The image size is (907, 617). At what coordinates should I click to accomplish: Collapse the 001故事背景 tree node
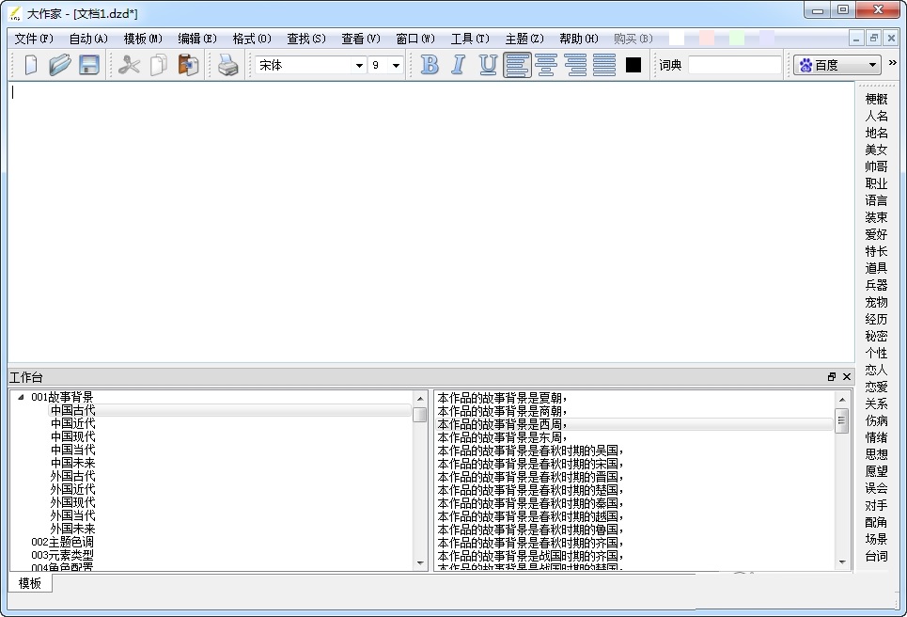click(21, 397)
